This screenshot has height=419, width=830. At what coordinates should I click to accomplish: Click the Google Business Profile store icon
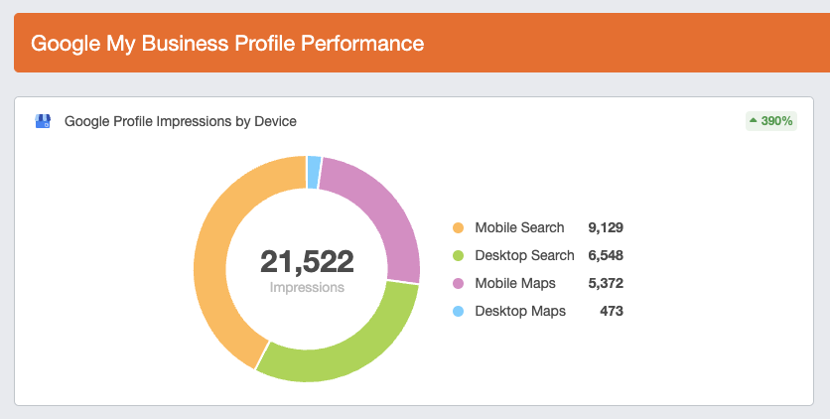pos(43,121)
